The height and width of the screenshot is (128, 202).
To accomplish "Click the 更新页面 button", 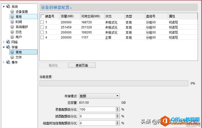I will pyautogui.click(x=82, y=65).
